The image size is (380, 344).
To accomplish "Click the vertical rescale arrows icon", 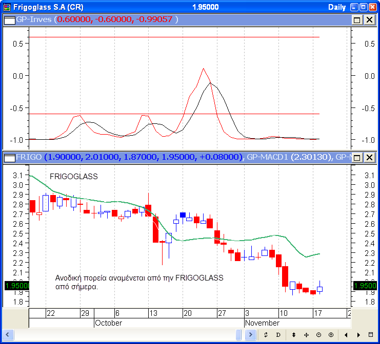I will [x=293, y=335].
